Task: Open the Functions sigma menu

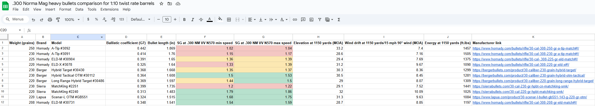Action: tap(339, 20)
